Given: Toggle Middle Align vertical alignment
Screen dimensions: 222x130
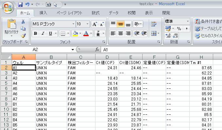Looking at the screenshot, I should pos(120,24).
